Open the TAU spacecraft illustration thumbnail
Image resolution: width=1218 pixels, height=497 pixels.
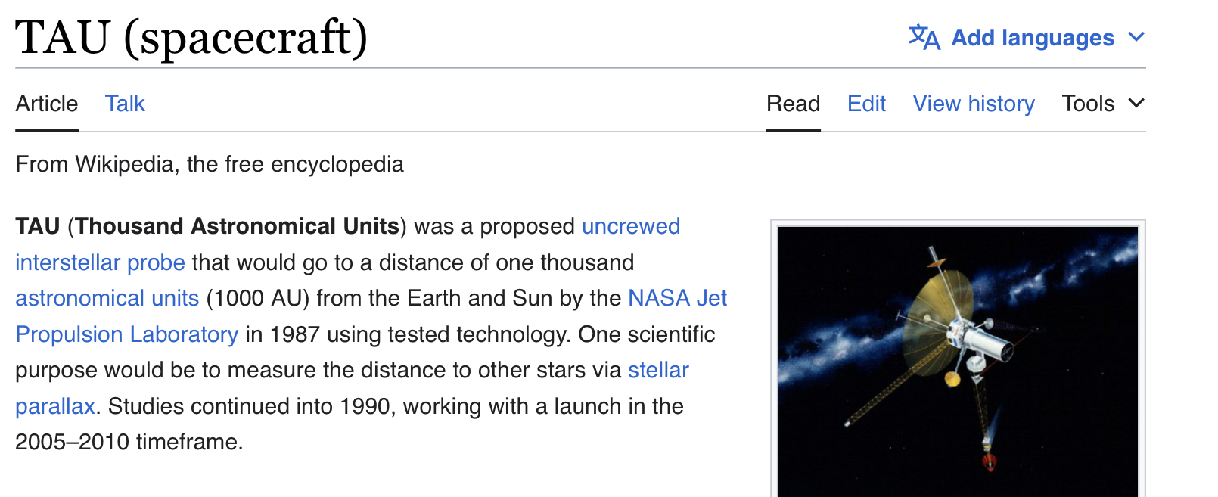958,362
